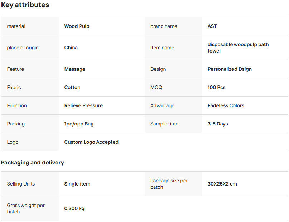Click the 0.300 kg gross weight value
Screen dimensions: 289x222
[x=74, y=208]
